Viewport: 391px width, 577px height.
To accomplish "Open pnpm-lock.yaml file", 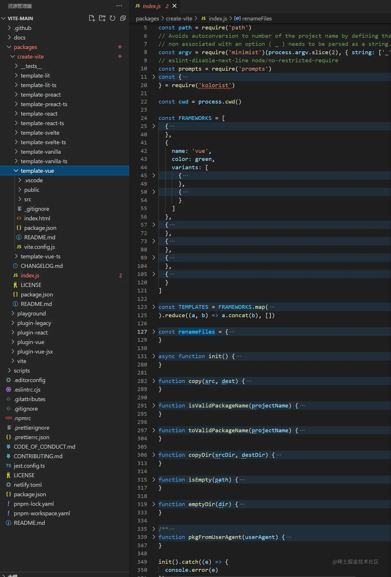I will (x=64, y=504).
